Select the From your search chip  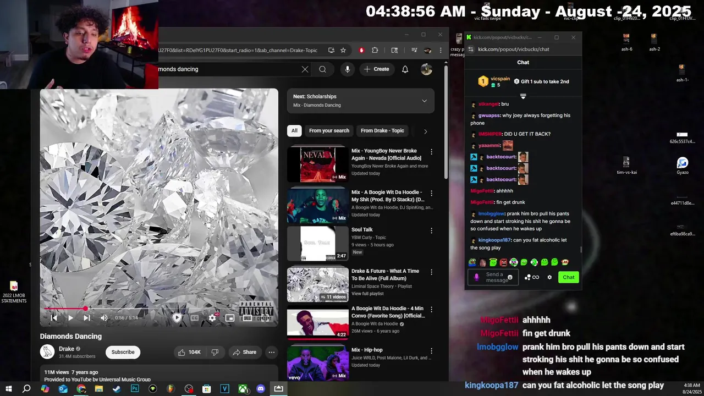[x=329, y=131]
